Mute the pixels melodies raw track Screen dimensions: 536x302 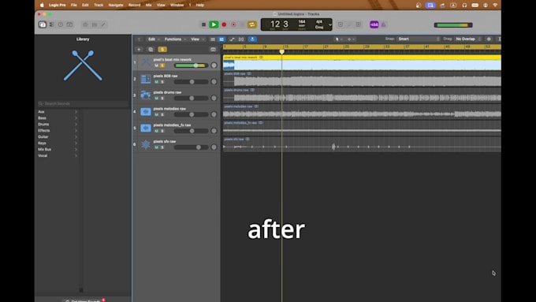157,114
